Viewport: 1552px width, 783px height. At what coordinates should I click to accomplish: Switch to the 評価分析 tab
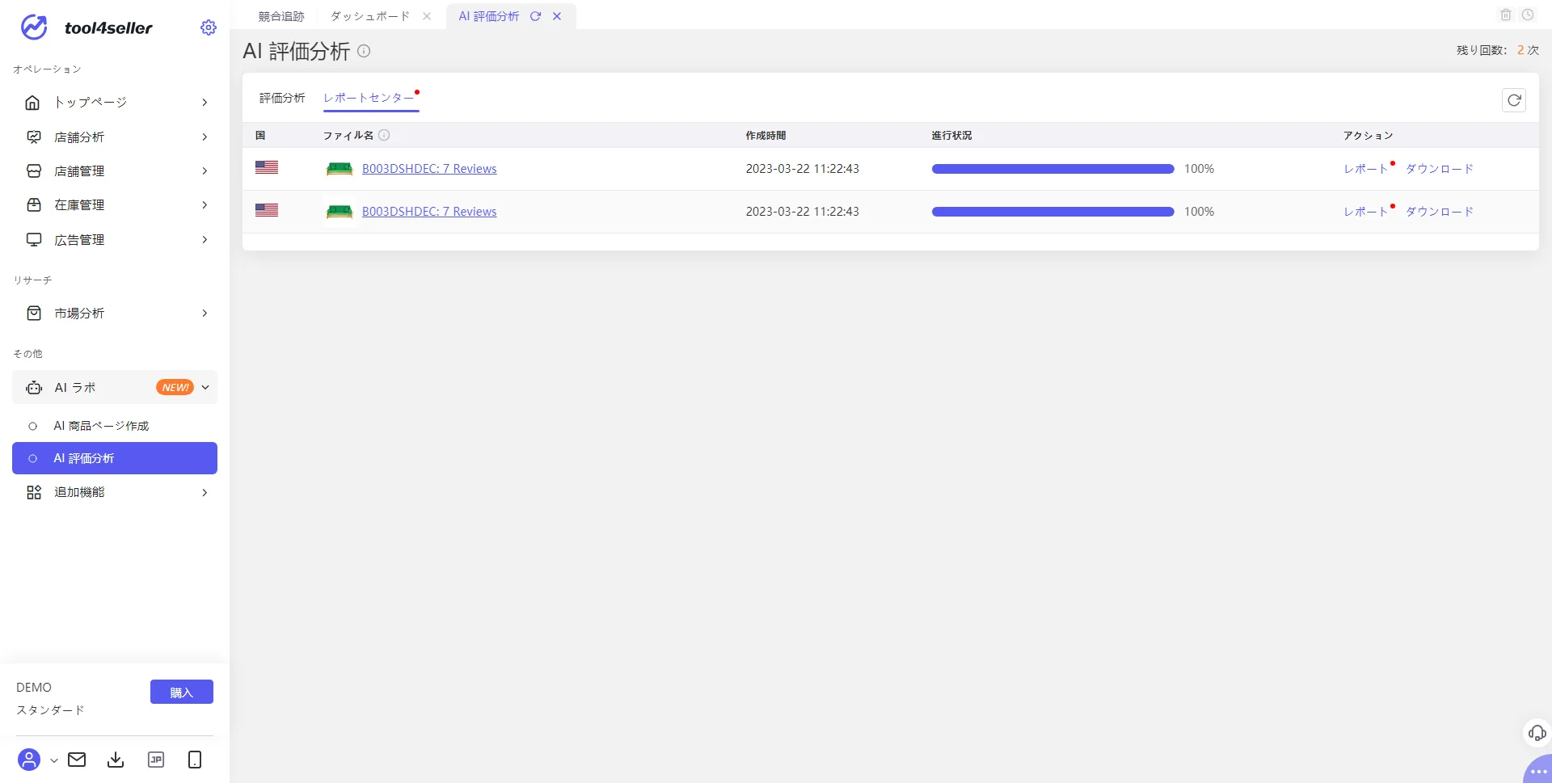[x=282, y=98]
